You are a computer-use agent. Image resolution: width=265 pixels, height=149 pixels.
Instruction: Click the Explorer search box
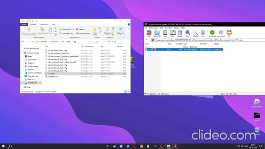(115, 41)
